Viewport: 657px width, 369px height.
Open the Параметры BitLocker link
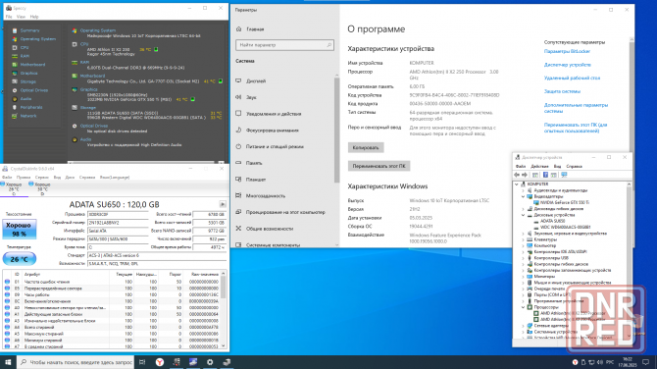click(567, 51)
